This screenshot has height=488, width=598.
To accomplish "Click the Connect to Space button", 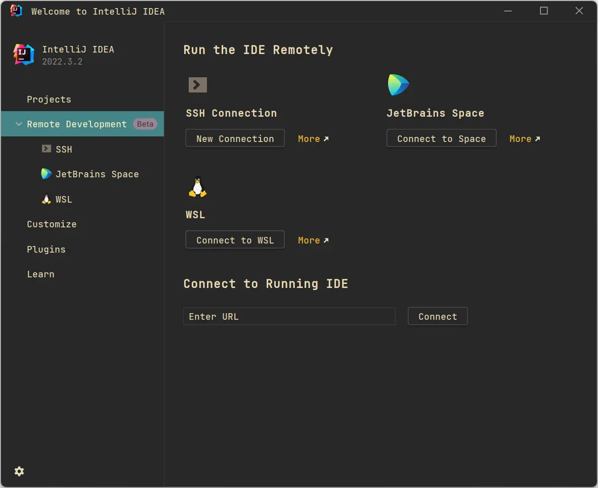I will click(x=441, y=138).
